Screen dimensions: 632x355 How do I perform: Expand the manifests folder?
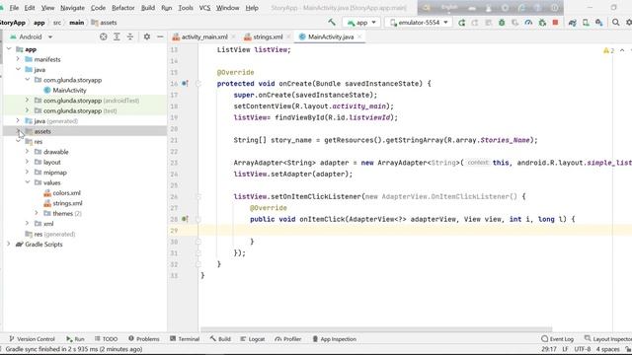[x=18, y=59]
